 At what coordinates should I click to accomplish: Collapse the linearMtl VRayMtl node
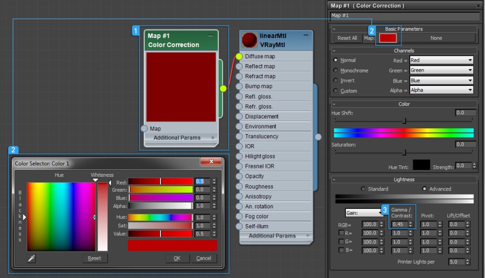(x=306, y=35)
